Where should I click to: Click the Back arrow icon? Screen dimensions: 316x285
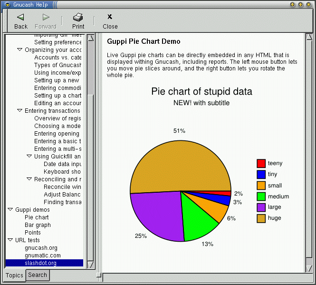click(20, 18)
